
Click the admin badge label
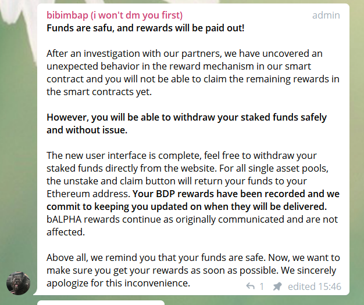[326, 15]
